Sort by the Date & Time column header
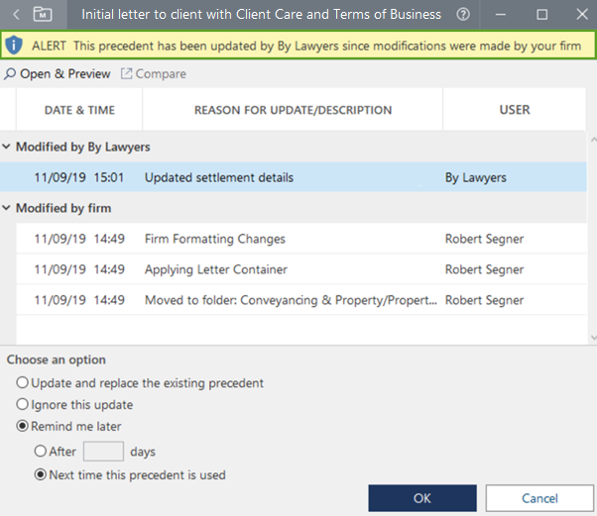The height and width of the screenshot is (516, 597). pyautogui.click(x=79, y=110)
